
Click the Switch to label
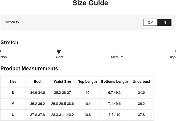coord(12,22)
